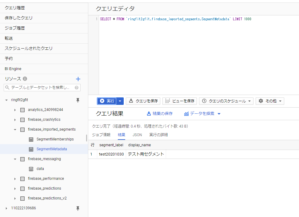Switch to the 実行の詳細 tab
299x217 pixels.
(158, 135)
